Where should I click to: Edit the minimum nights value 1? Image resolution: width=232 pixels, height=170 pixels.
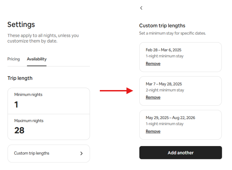pos(16,105)
